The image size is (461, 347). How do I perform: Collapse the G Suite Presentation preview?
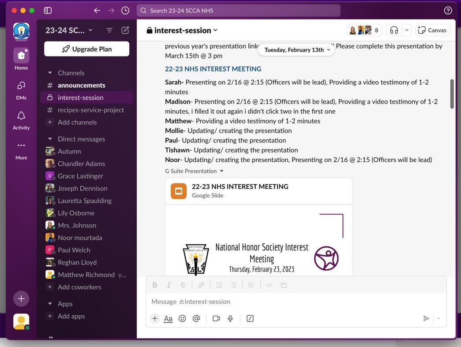pos(222,171)
